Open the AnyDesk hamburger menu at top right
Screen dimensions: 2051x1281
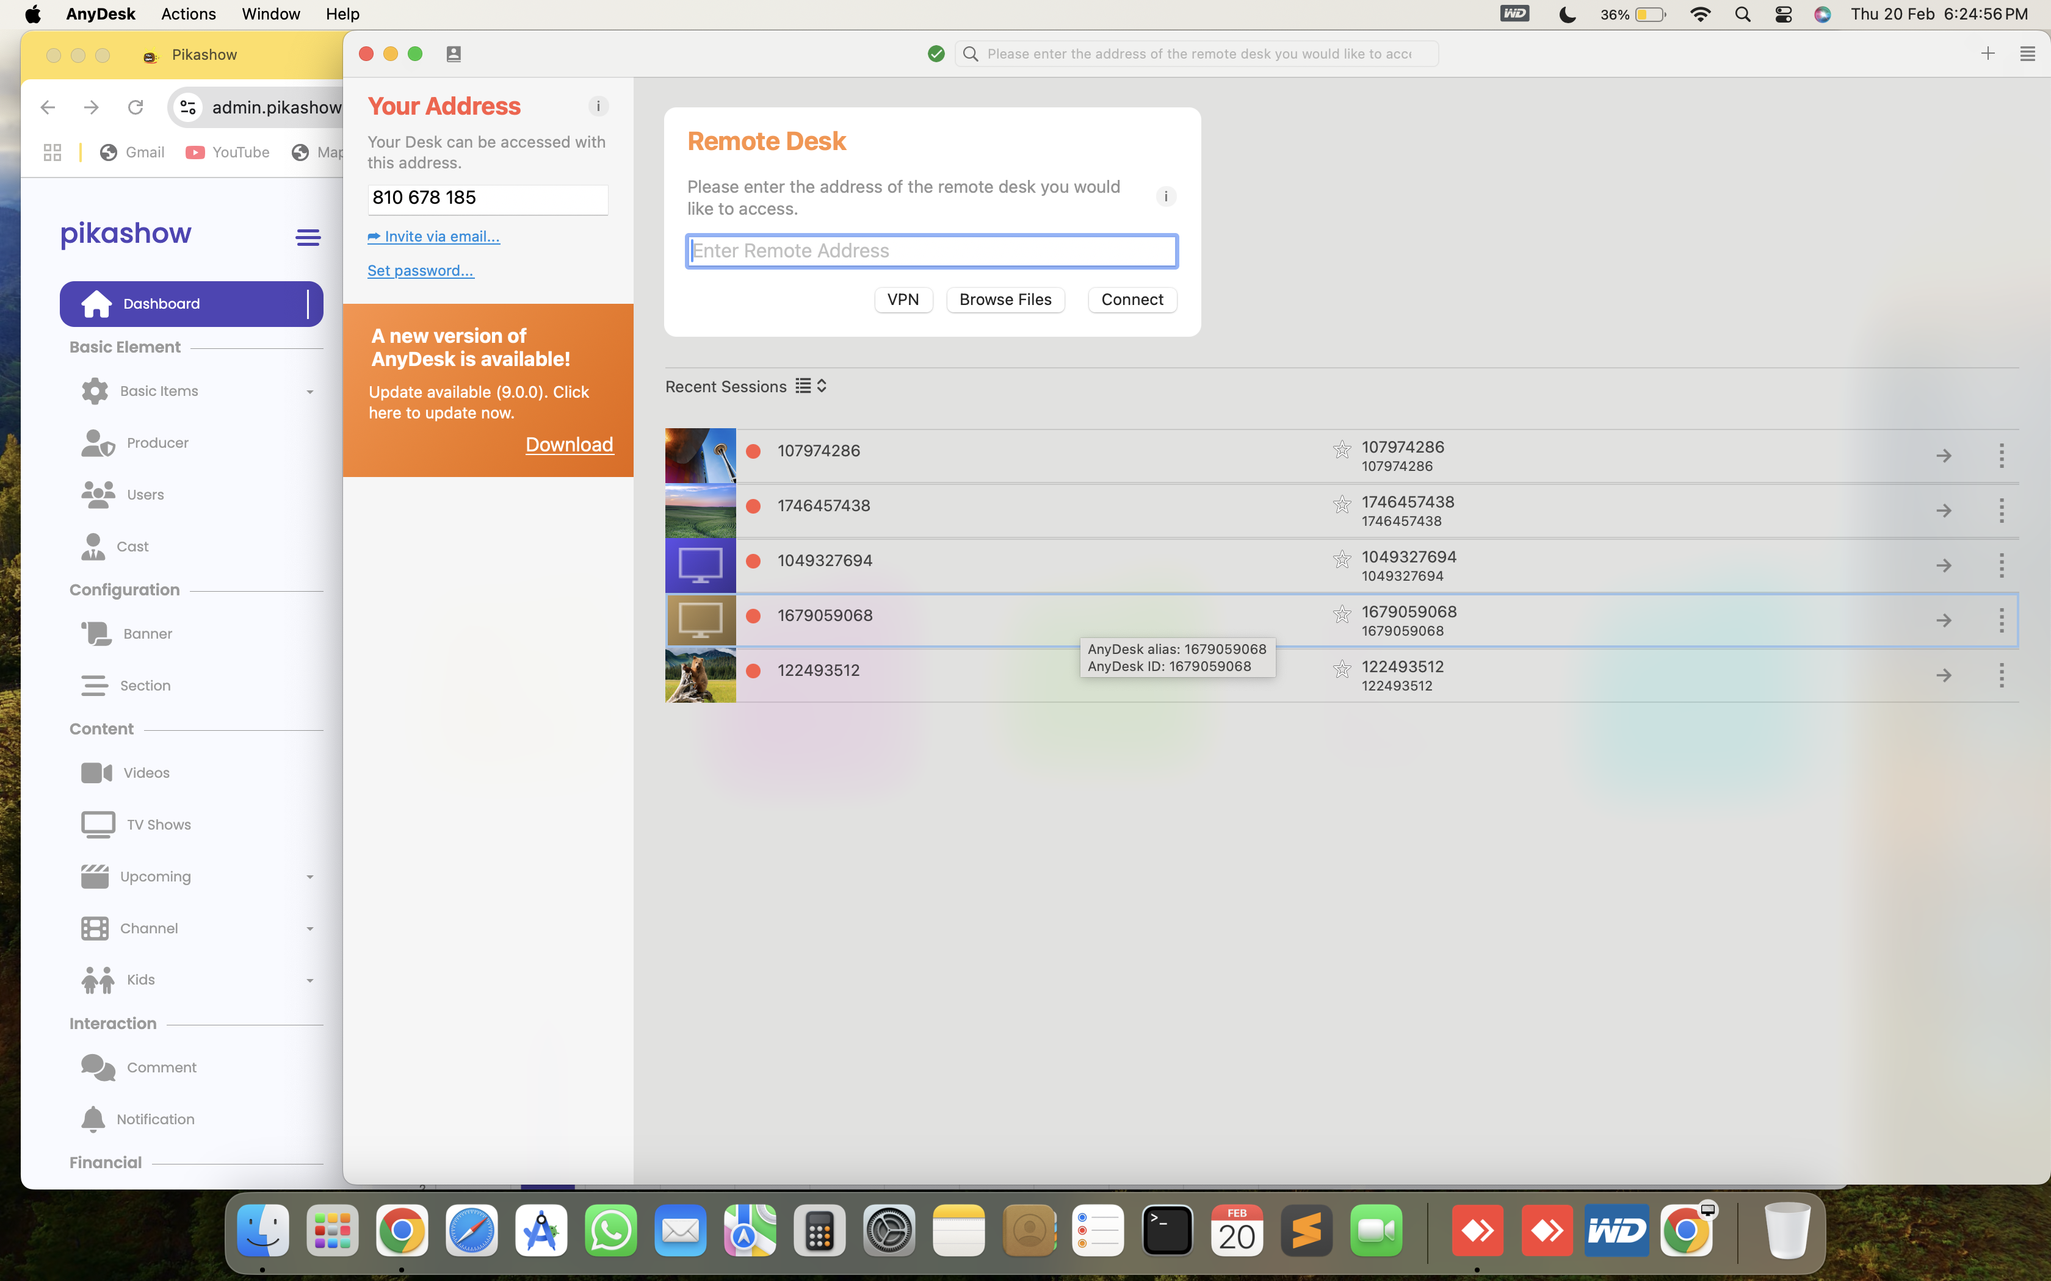(x=2027, y=54)
